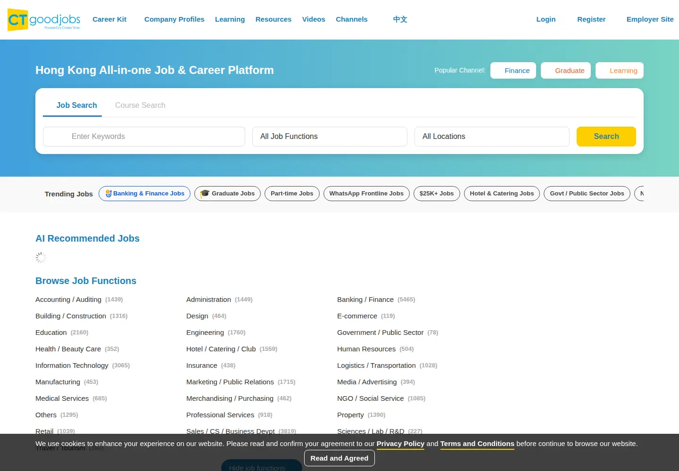Open the Videos section
679x471 pixels.
(x=314, y=19)
